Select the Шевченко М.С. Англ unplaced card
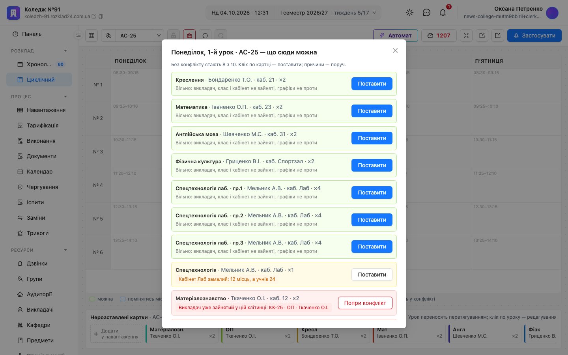 point(485,334)
